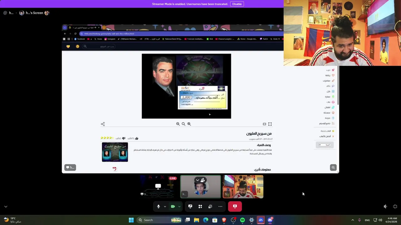
Task: Show hidden system tray icons chevron
Action: point(352,220)
